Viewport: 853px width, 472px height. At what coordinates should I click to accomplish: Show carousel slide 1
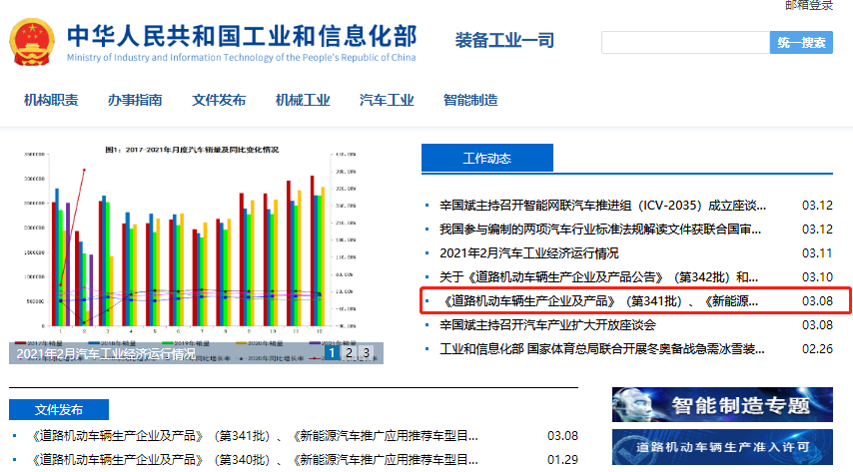click(332, 353)
